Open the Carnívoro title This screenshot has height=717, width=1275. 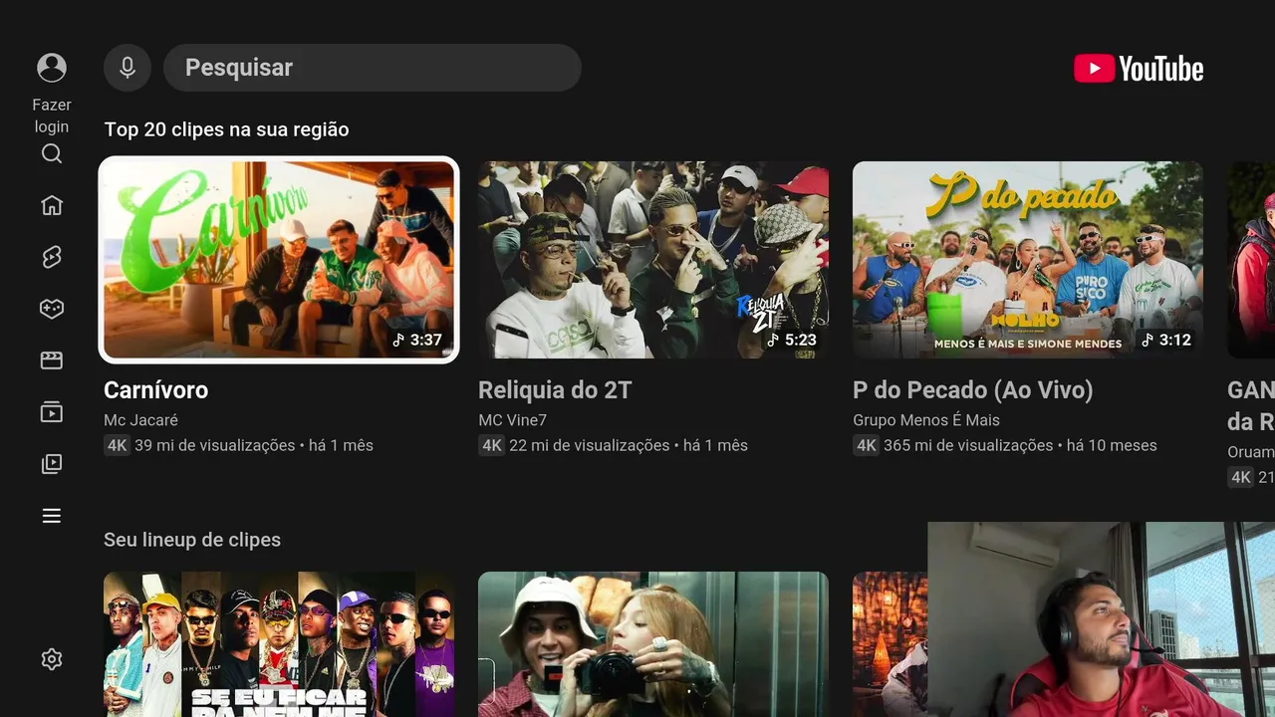coord(155,390)
